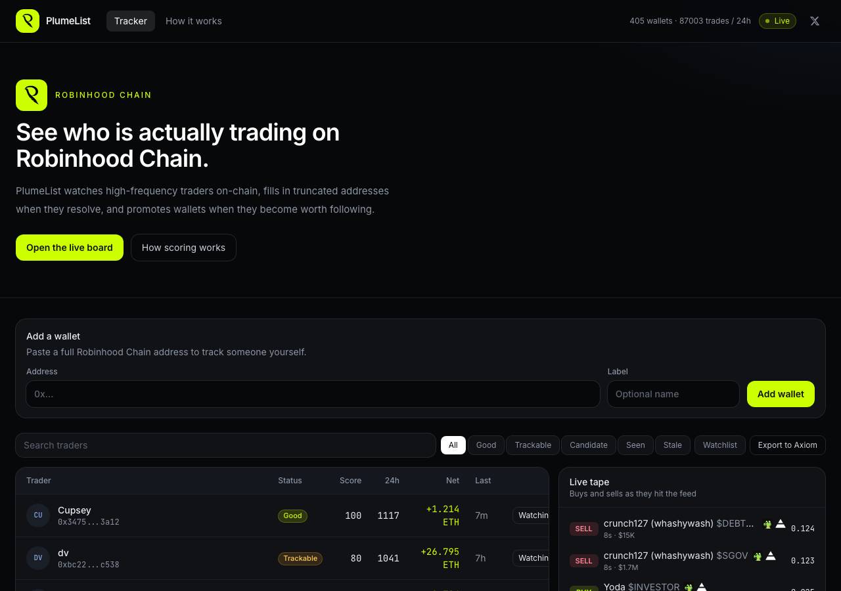Image resolution: width=841 pixels, height=591 pixels.
Task: Filter traders by Stale status
Action: click(673, 445)
